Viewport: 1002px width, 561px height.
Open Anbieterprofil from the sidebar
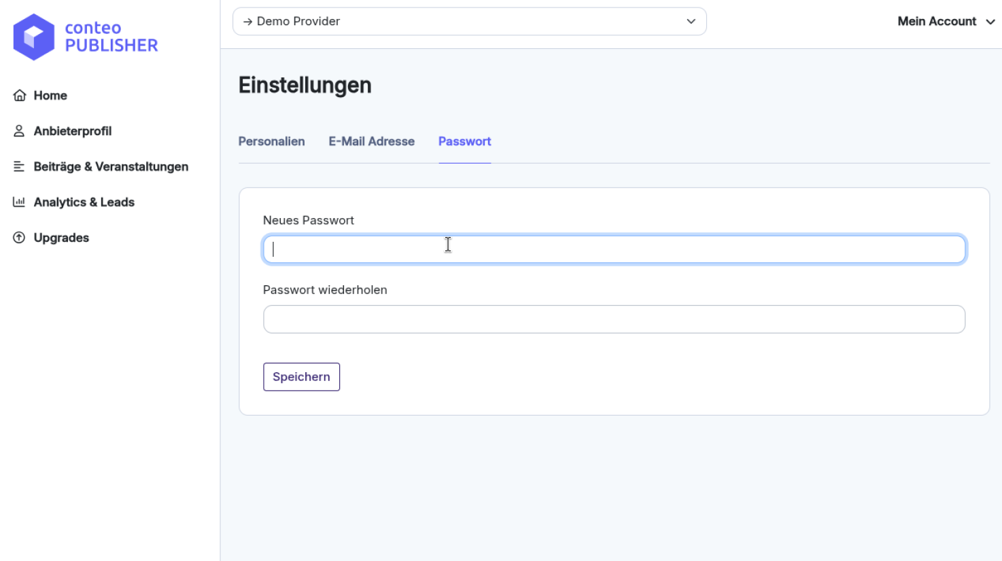(73, 131)
